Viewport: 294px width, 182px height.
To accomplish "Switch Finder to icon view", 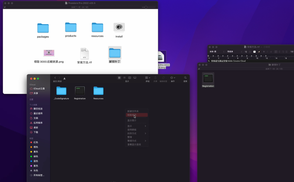I will coord(119,78).
